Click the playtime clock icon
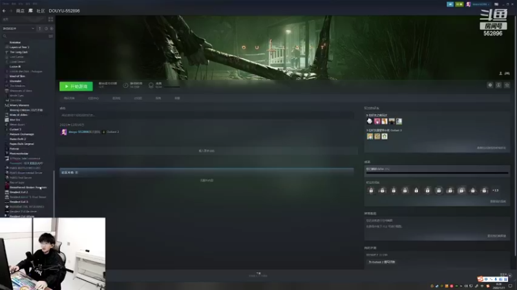This screenshot has width=517, height=290. point(125,86)
